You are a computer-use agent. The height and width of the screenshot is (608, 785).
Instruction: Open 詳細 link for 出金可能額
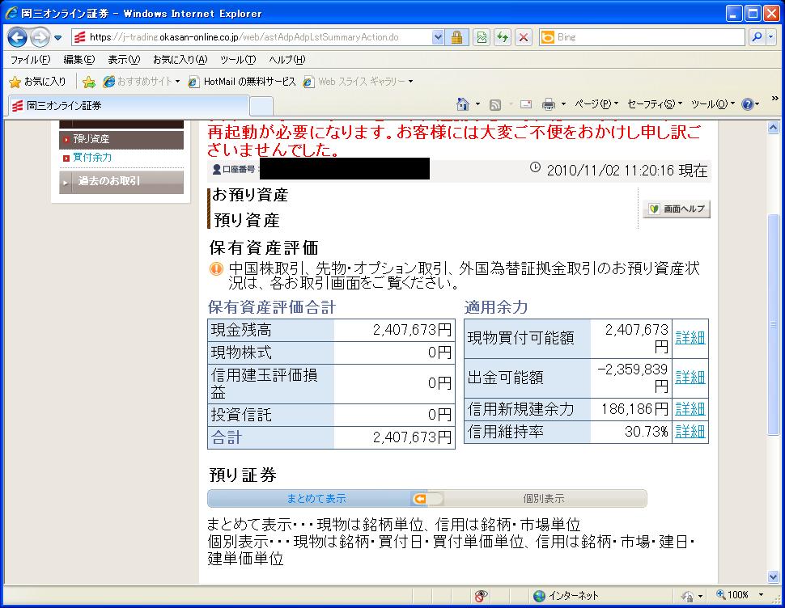tap(690, 378)
